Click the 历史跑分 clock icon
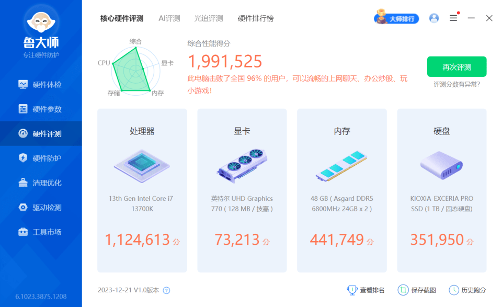 coord(454,290)
